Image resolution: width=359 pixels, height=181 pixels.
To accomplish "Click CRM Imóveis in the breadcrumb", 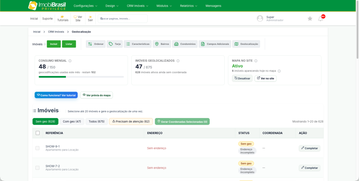I will pos(56,32).
